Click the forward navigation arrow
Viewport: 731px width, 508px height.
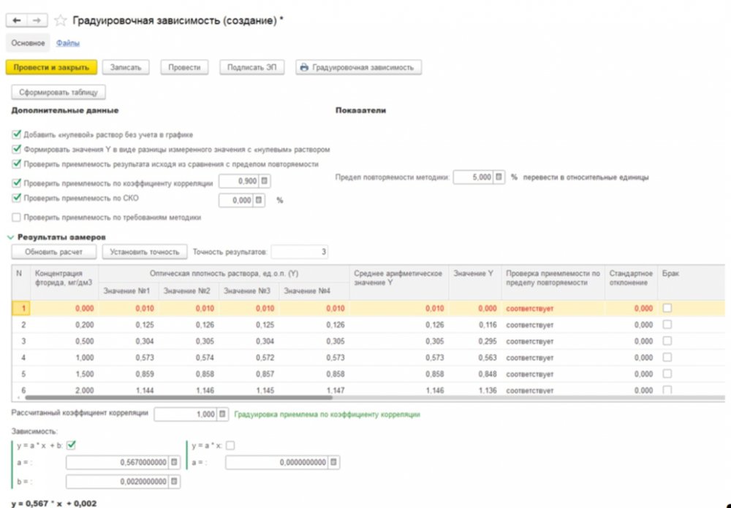click(x=38, y=20)
